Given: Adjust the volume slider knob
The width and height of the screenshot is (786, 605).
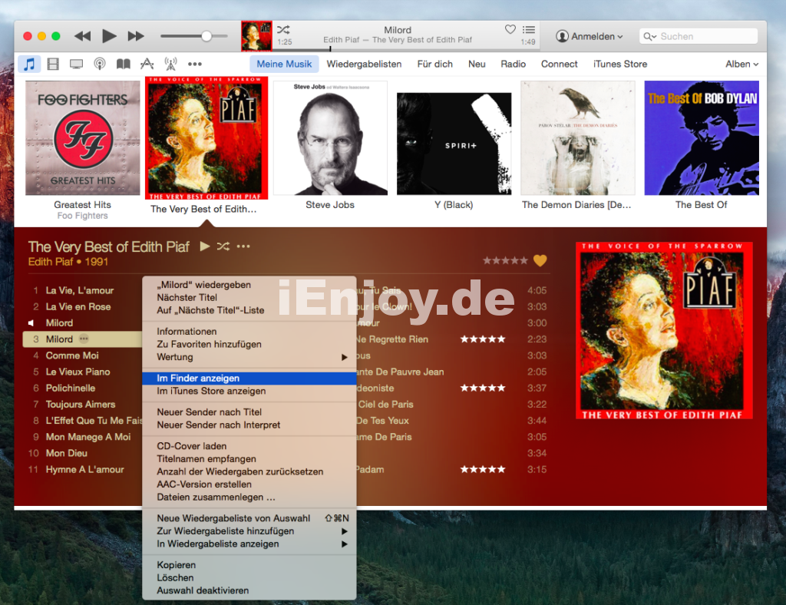Looking at the screenshot, I should 206,36.
